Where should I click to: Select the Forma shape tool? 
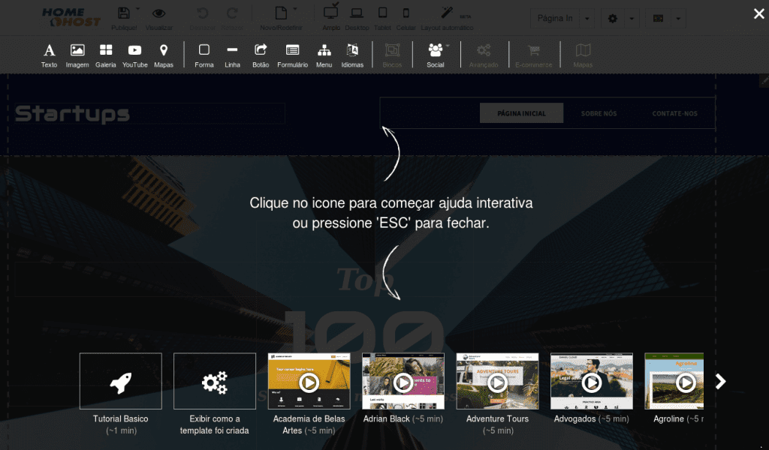[x=204, y=55]
